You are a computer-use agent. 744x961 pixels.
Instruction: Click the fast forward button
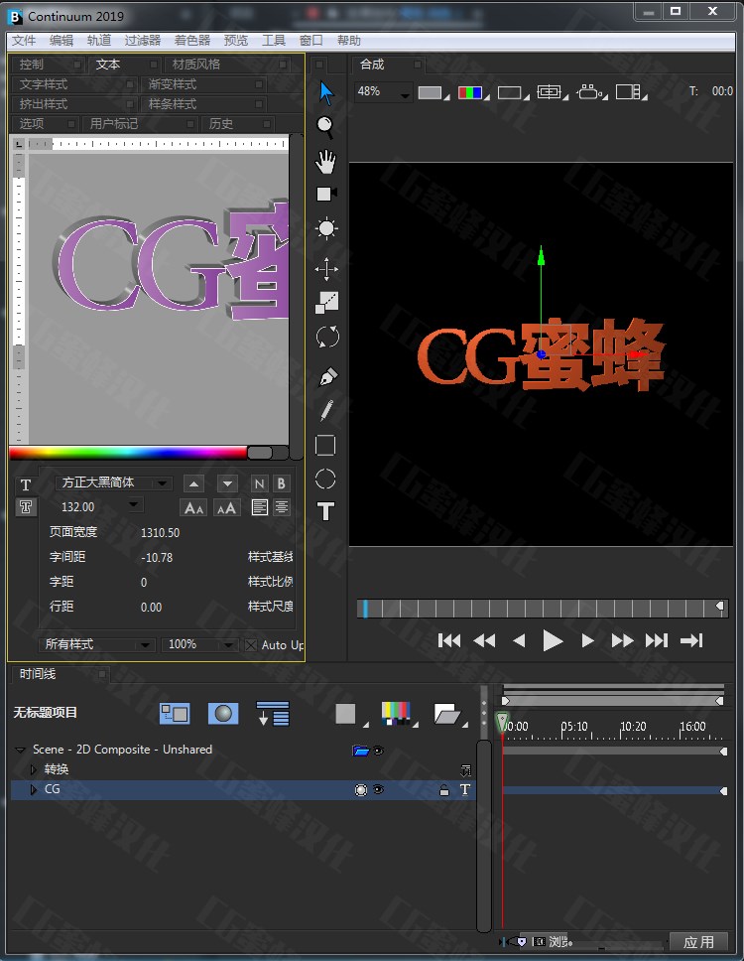point(622,641)
